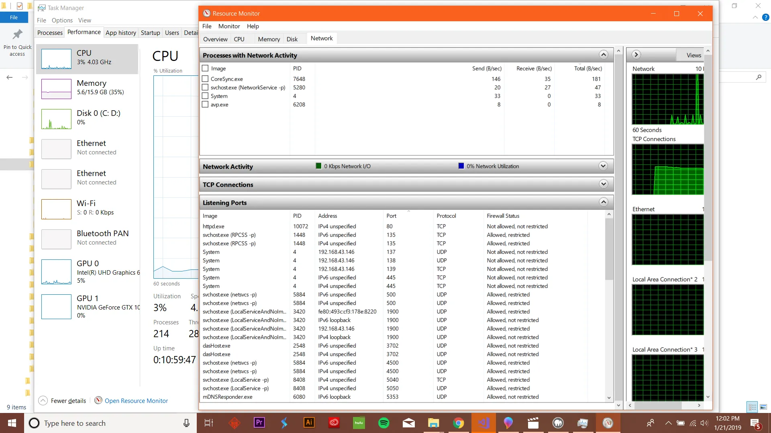
Task: Expand the TCP Connections section
Action: (x=603, y=184)
